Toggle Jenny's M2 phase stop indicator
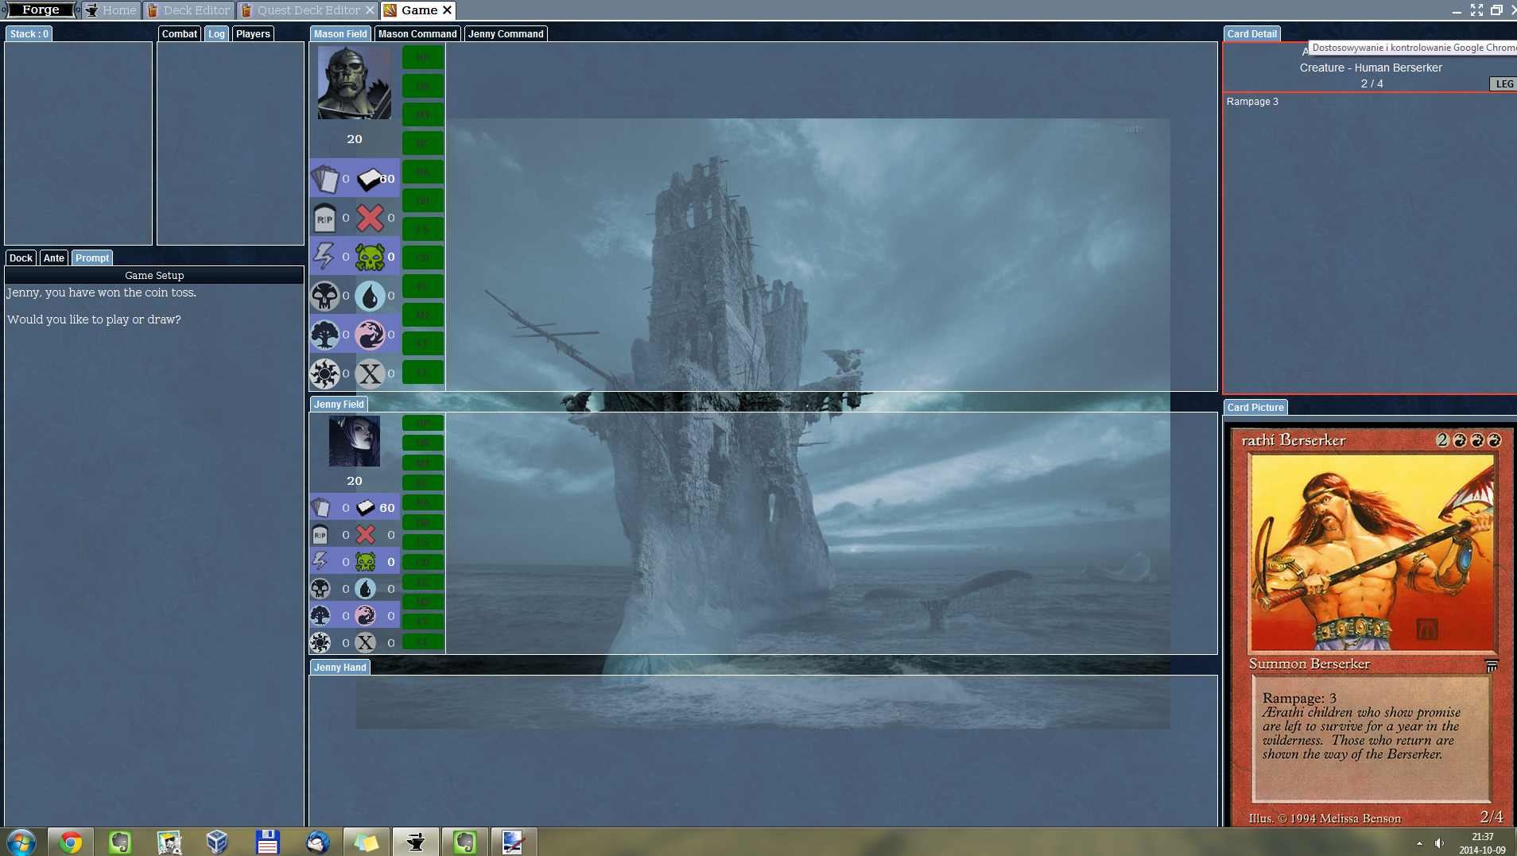The width and height of the screenshot is (1517, 856). pos(422,602)
